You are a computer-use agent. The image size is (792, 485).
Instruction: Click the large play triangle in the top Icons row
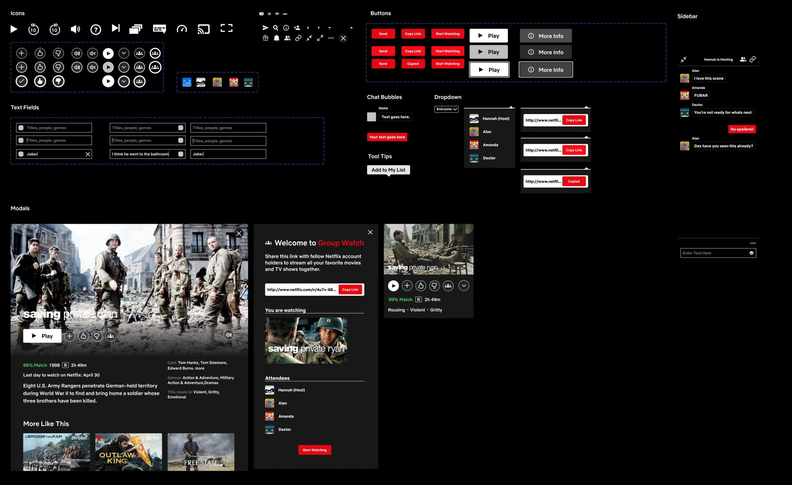tap(14, 29)
